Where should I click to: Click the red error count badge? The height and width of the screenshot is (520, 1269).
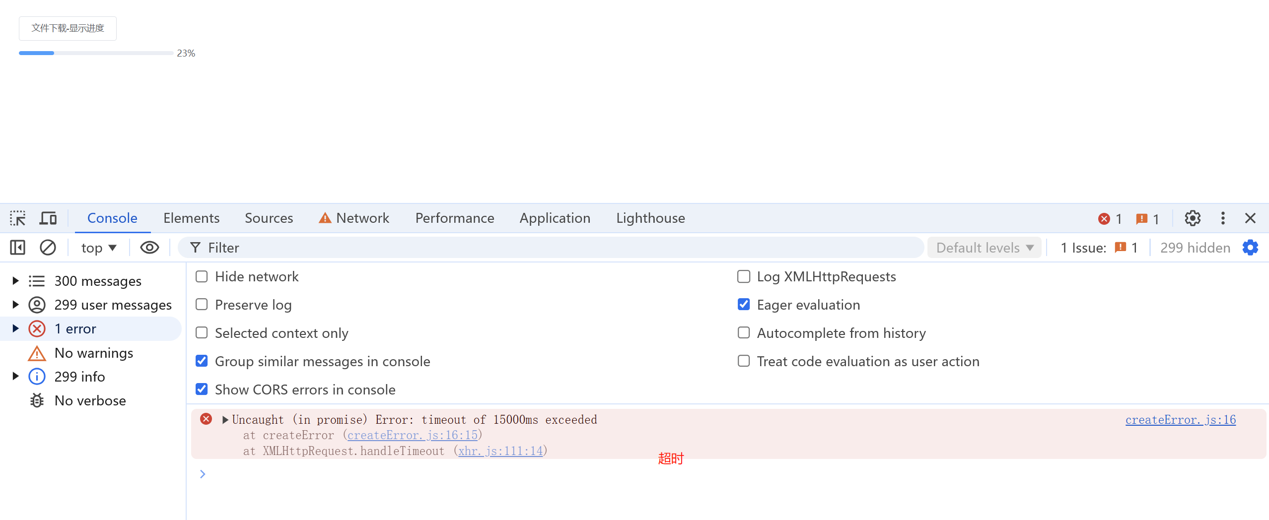1110,219
